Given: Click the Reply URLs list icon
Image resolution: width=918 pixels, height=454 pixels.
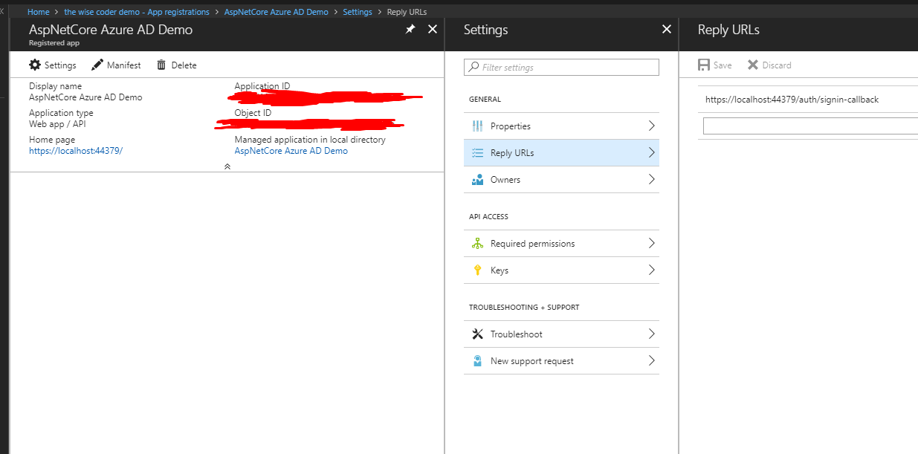Looking at the screenshot, I should point(477,153).
